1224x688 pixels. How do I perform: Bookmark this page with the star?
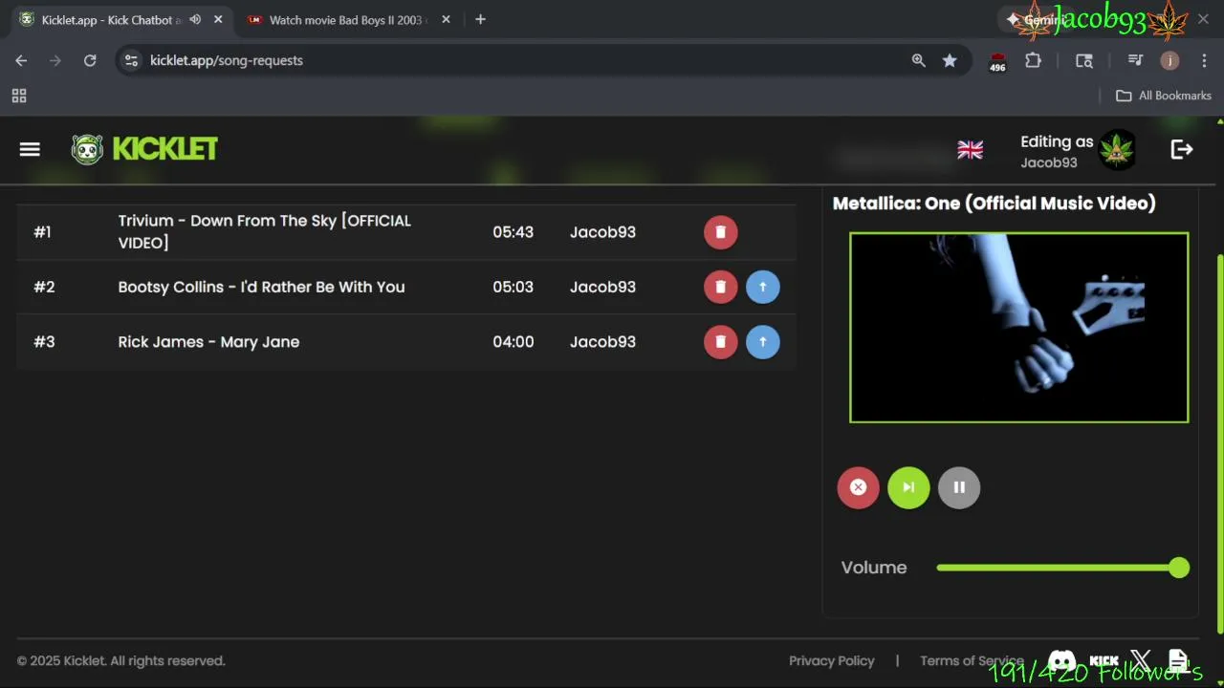click(x=950, y=60)
